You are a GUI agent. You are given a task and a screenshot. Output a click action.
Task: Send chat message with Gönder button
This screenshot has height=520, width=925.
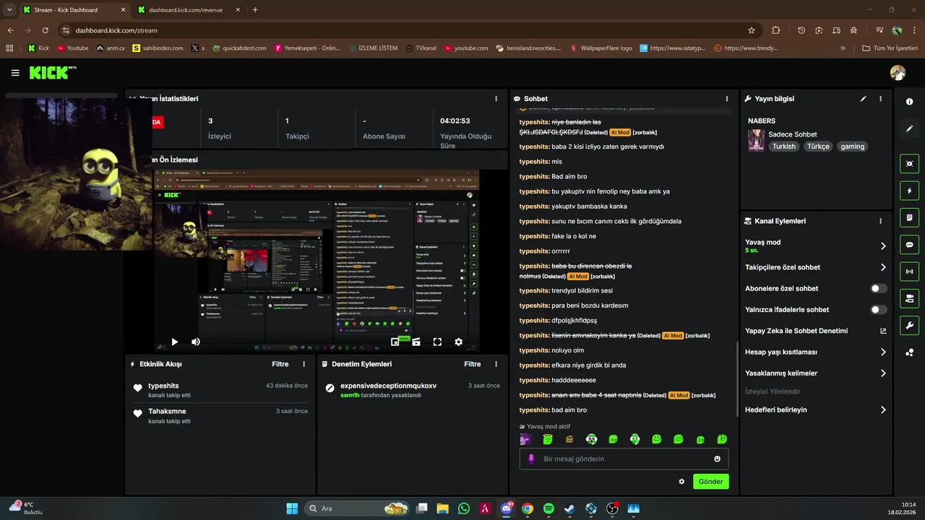[710, 481]
